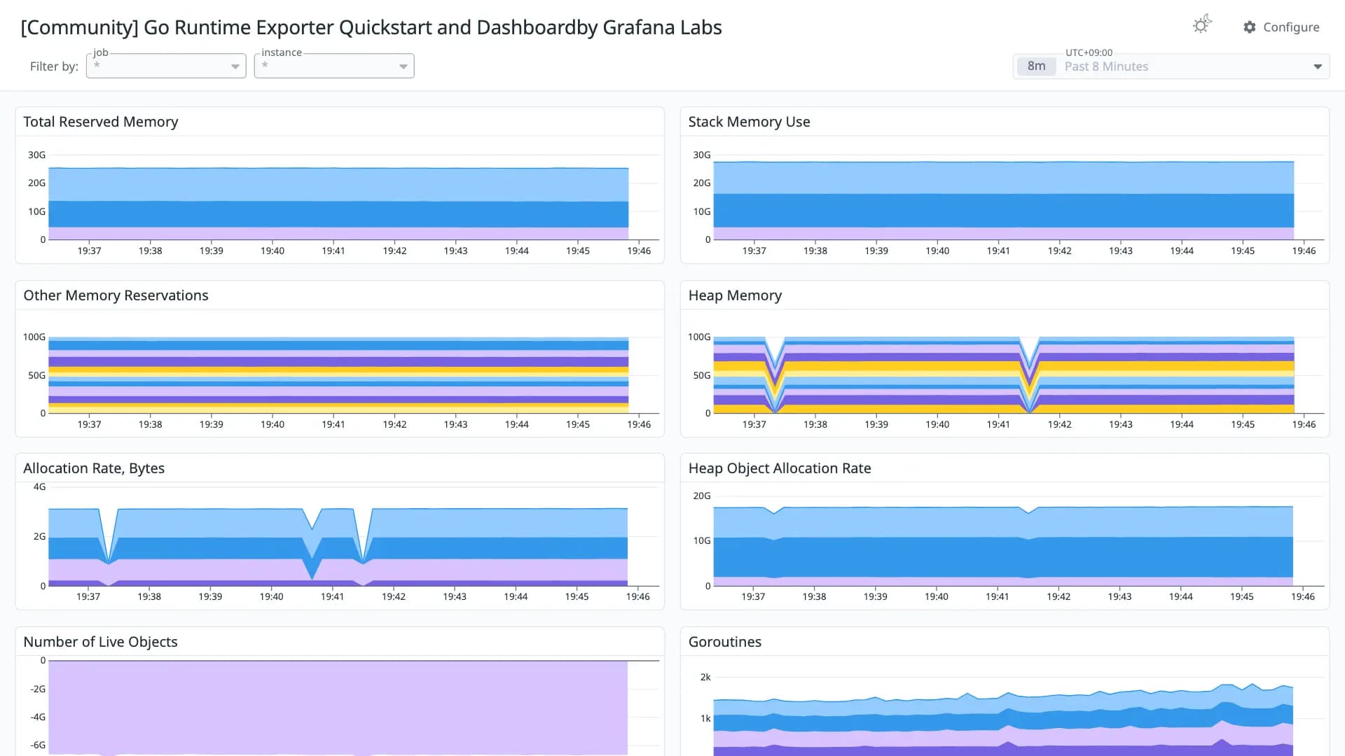Click the Other Memory Reservations chart area
The height and width of the screenshot is (756, 1345).
(x=338, y=374)
